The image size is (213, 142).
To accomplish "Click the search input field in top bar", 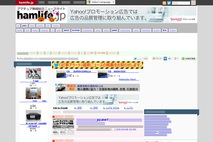I will [181, 3].
